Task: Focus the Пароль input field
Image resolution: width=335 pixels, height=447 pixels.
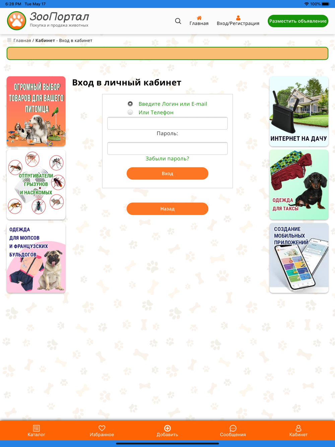Action: 167,148
